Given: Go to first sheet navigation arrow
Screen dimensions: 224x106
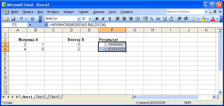Looking at the screenshot, I should 3,97.
